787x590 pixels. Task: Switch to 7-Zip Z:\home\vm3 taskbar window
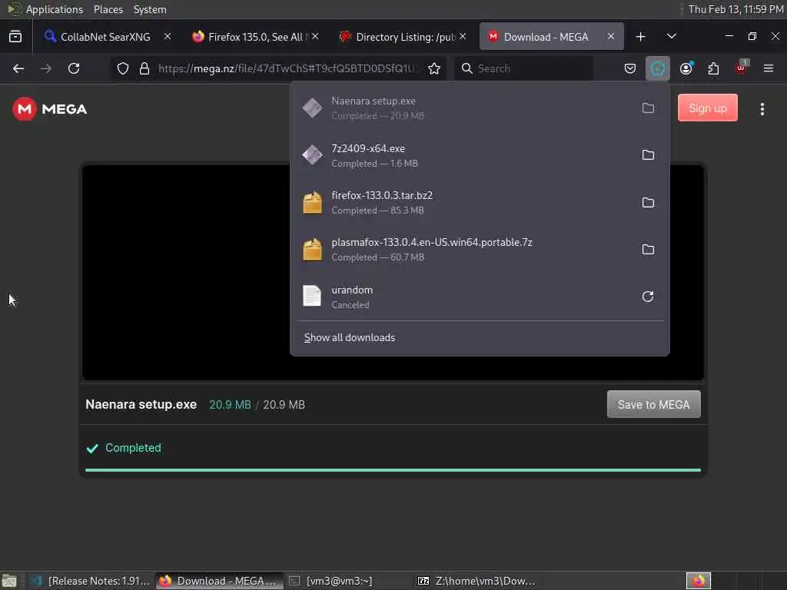pos(477,581)
